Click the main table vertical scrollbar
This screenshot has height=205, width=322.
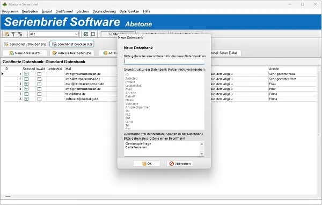pos(319,103)
